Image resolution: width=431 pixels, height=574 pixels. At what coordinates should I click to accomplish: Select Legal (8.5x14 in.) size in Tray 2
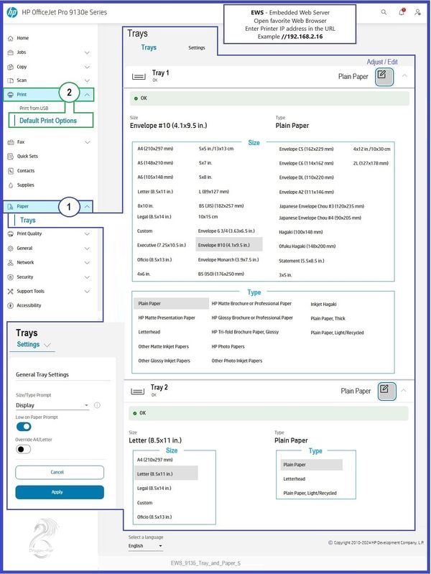[x=154, y=489]
